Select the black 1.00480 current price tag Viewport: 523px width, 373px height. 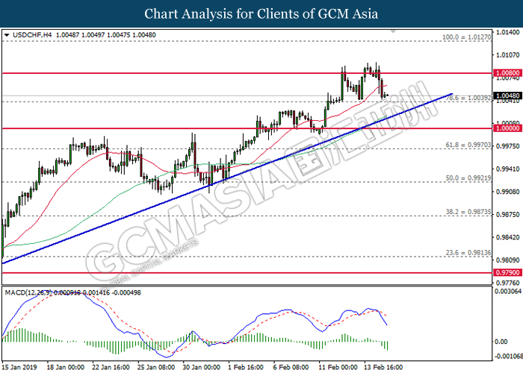click(x=507, y=96)
